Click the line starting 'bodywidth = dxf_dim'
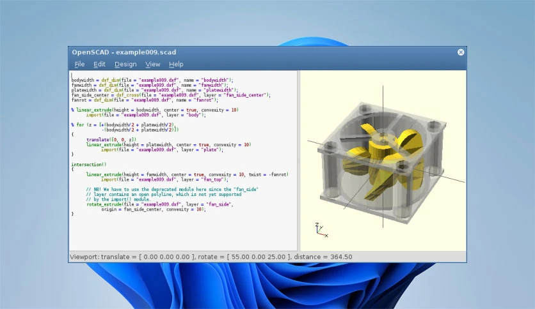 click(x=152, y=80)
